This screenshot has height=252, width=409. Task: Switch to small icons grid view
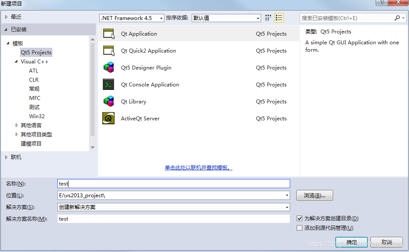click(x=268, y=18)
